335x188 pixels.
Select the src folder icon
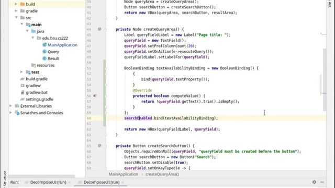coord(23,18)
